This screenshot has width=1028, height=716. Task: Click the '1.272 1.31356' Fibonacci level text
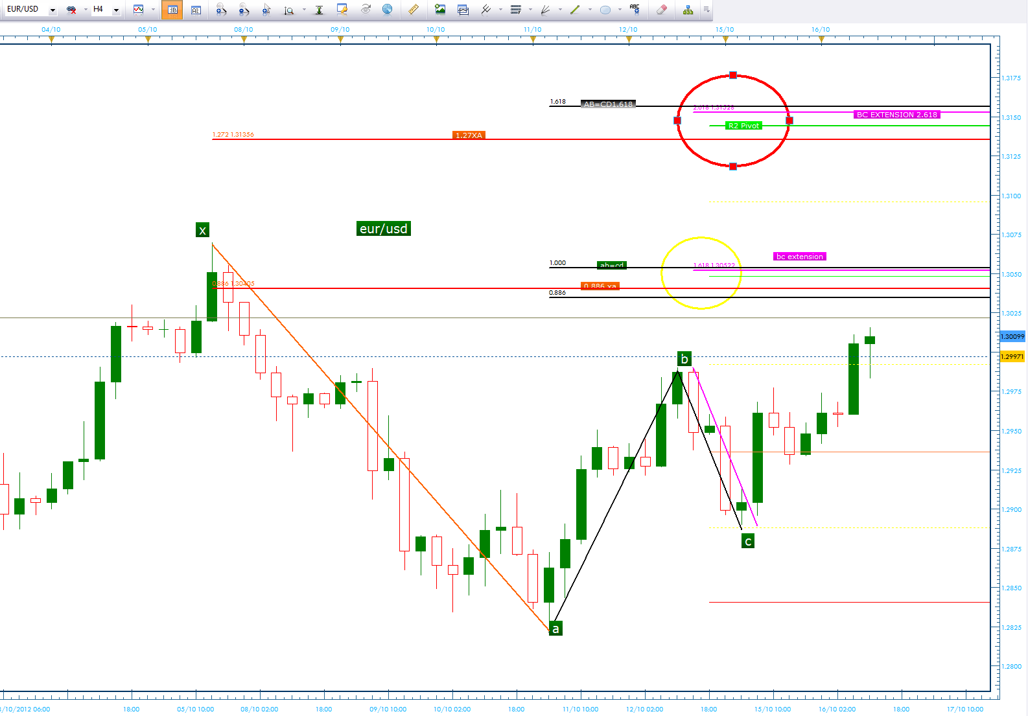[233, 135]
